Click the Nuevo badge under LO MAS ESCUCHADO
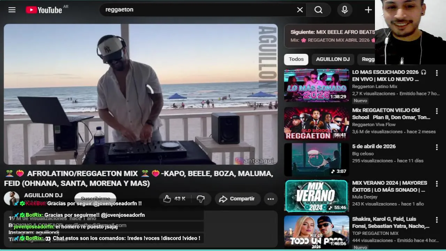Viewport: 446px width, 251px height. pyautogui.click(x=360, y=101)
